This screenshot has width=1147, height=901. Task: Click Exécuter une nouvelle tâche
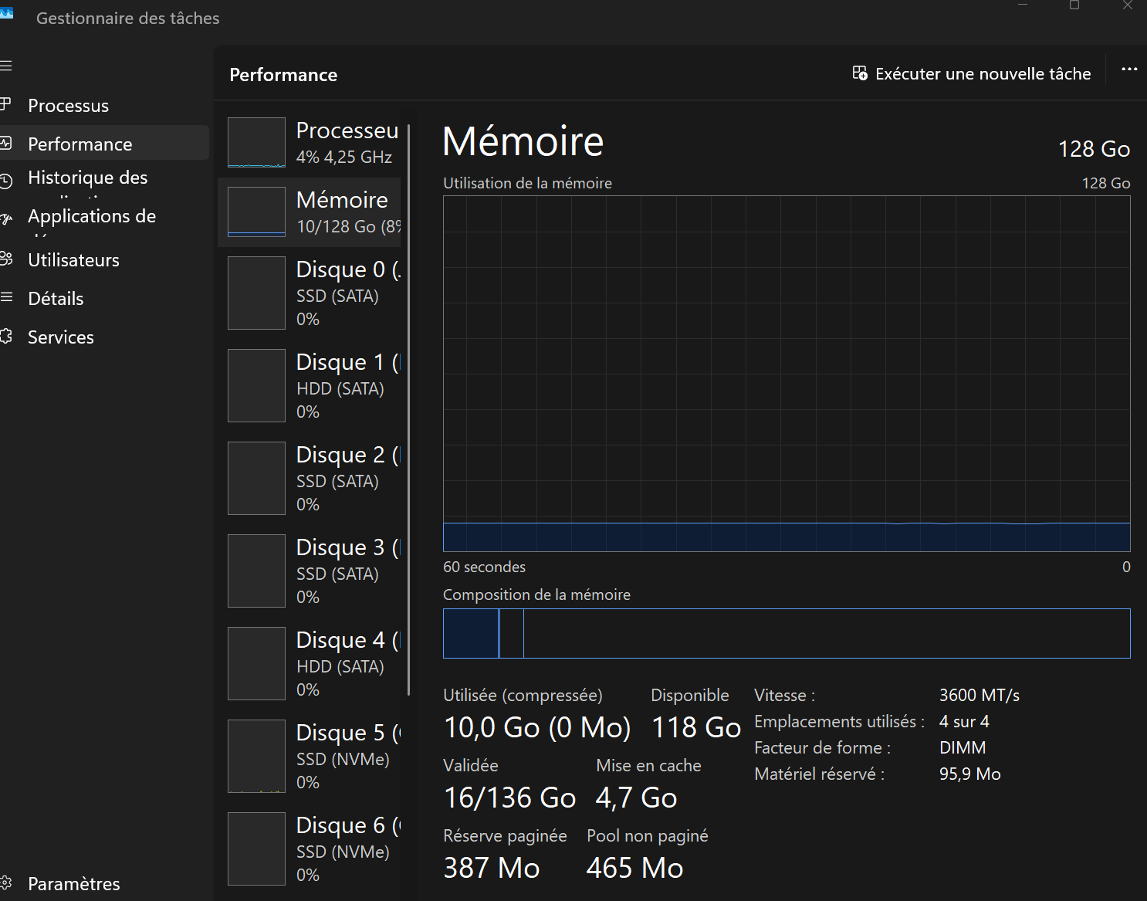point(972,74)
